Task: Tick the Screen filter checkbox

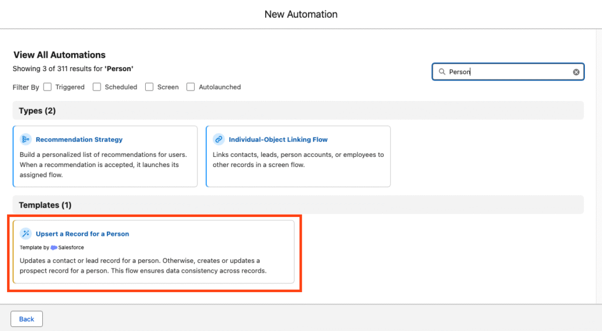Action: pyautogui.click(x=149, y=87)
